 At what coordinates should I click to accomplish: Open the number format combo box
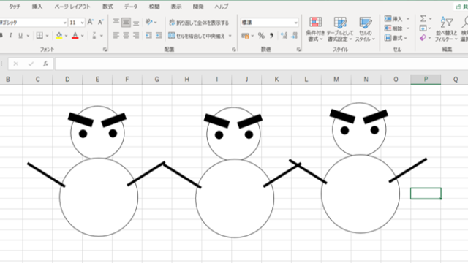pos(270,23)
